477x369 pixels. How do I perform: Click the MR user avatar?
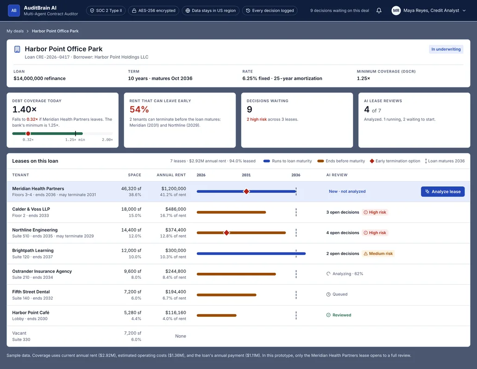(396, 10)
